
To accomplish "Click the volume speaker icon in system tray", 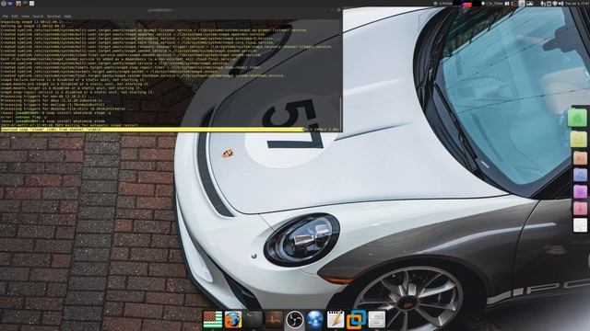I will 560,4.
